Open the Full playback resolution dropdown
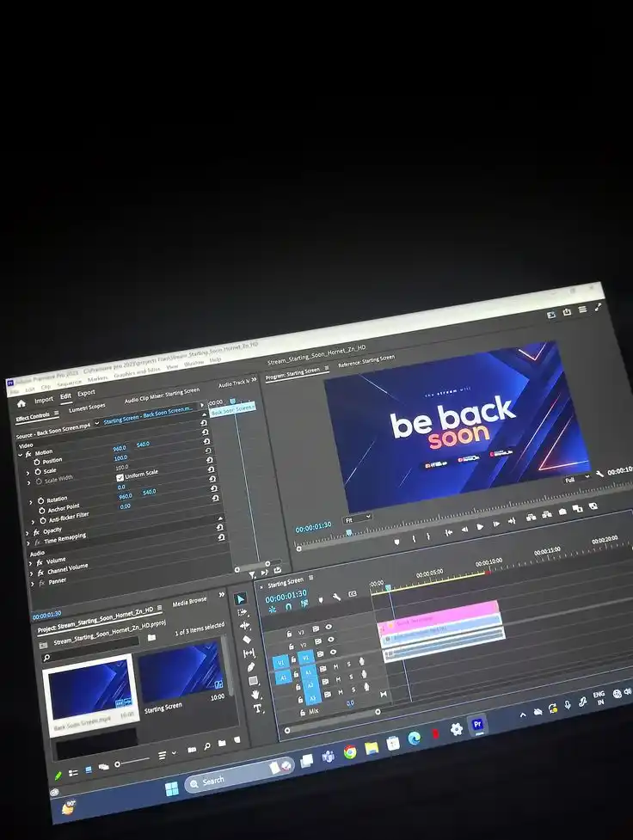633x840 pixels. [576, 478]
